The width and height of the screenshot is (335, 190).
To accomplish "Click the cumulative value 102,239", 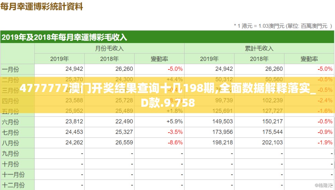I will 272,100.
